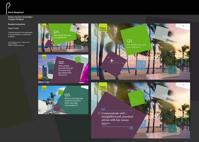
Task: Click the purple plus square on the small Q1 thumbnail
Action: coord(49,44)
